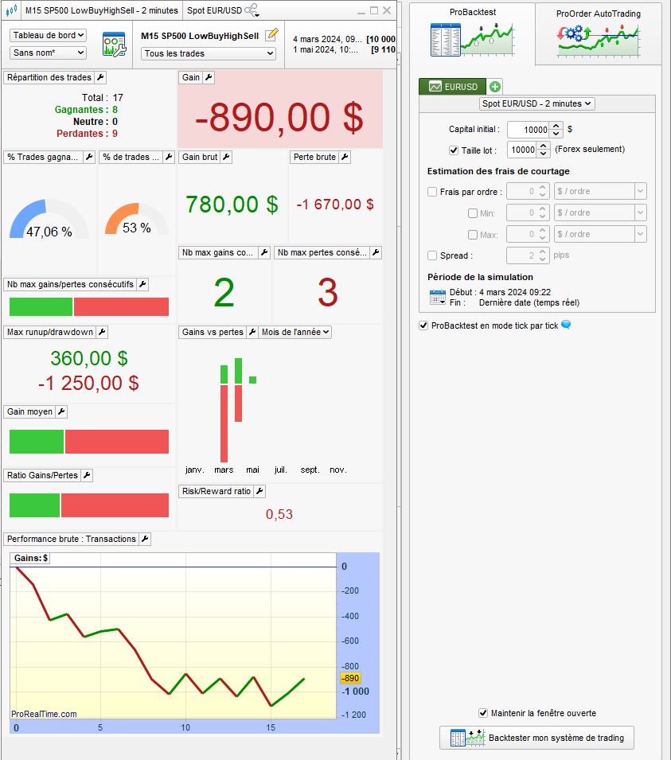Open wrench settings for Gains vs pertes
This screenshot has width=671, height=760.
click(x=252, y=332)
